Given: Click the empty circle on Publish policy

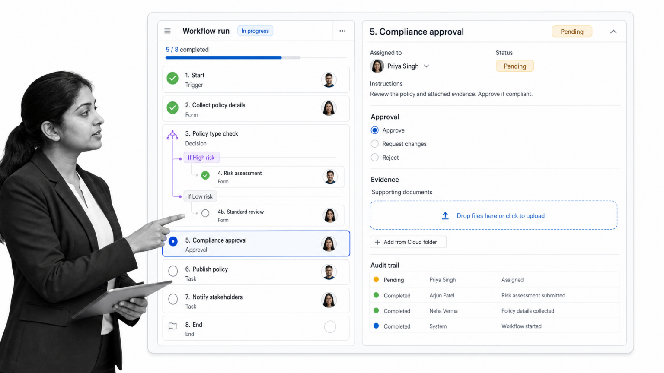Looking at the screenshot, I should (x=173, y=271).
